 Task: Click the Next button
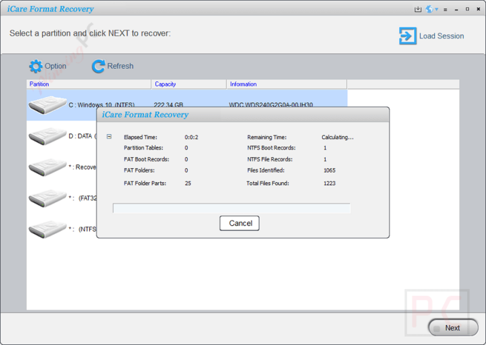point(453,328)
